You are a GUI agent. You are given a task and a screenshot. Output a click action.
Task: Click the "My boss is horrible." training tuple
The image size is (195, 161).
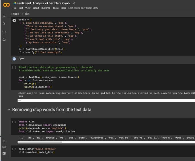[x=48, y=43]
